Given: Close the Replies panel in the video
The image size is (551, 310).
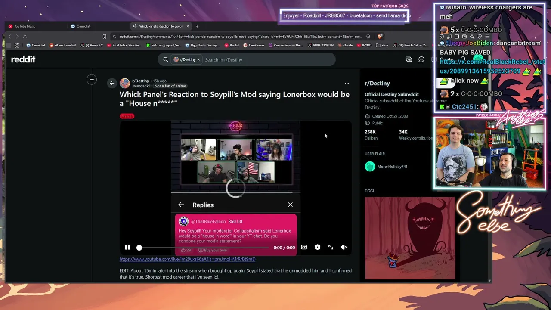Looking at the screenshot, I should tap(291, 205).
